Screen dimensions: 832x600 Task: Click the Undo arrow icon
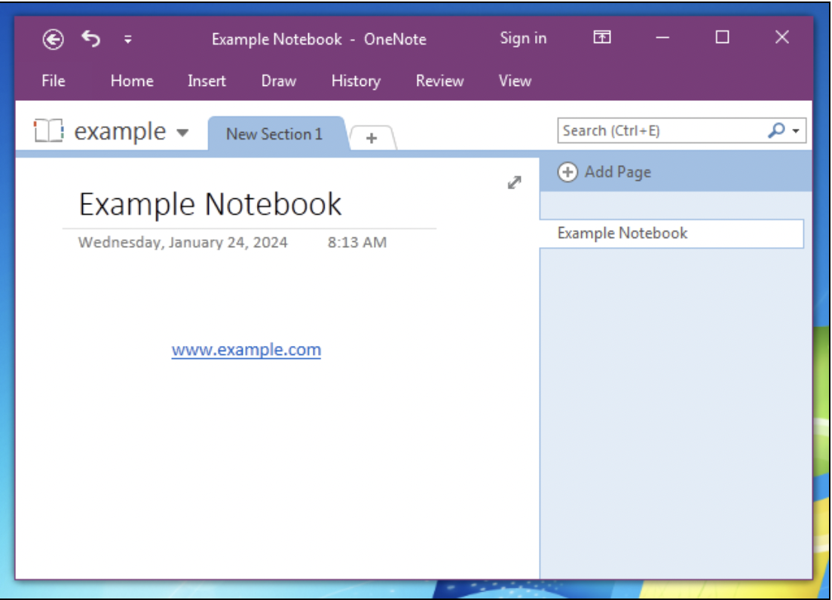point(90,38)
